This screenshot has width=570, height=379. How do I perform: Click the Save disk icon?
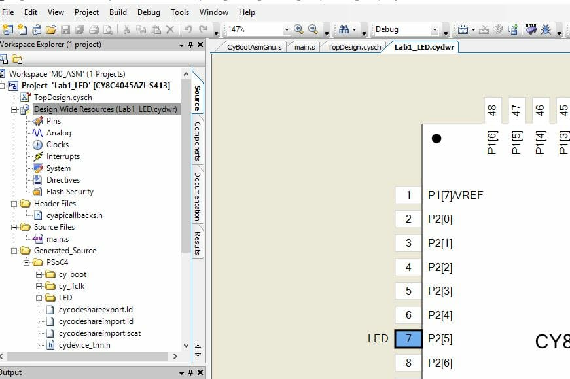65,29
